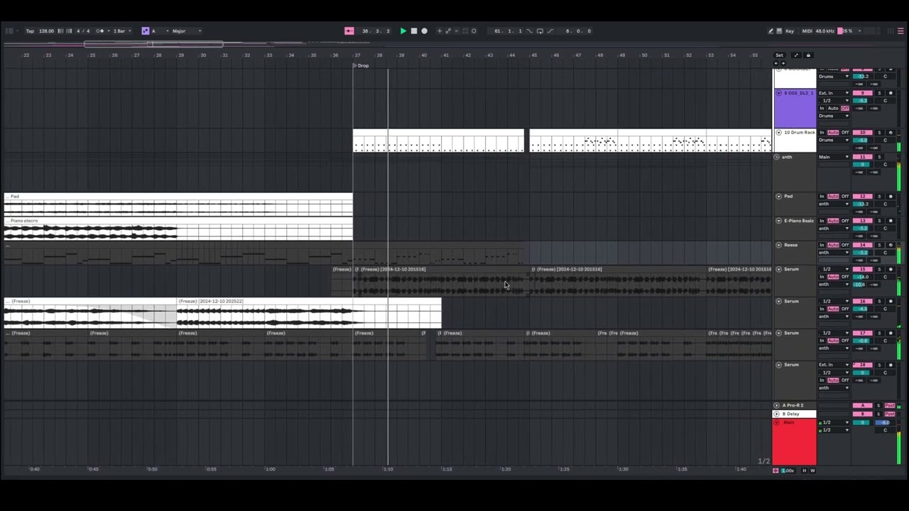Set monitor Auto on 10 Drum Rack
Viewport: 909px width, 511px height.
(x=833, y=133)
